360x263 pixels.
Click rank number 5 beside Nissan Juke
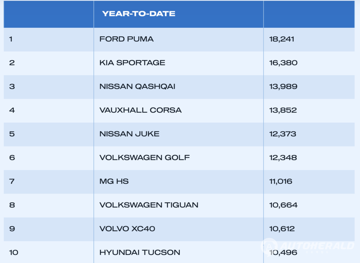point(12,134)
